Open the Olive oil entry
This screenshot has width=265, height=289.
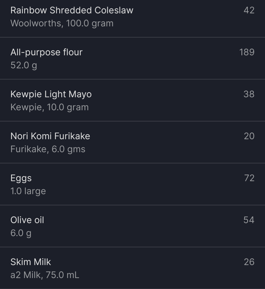[132, 226]
